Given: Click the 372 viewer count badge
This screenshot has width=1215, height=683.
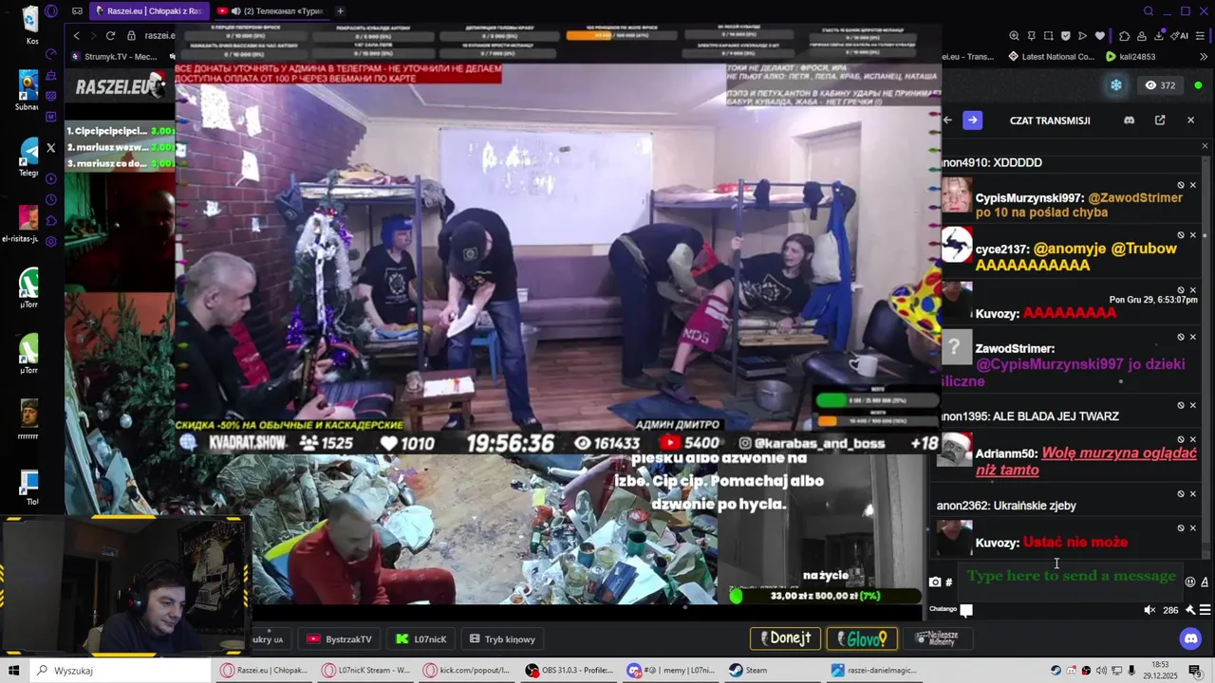Looking at the screenshot, I should 1160,85.
